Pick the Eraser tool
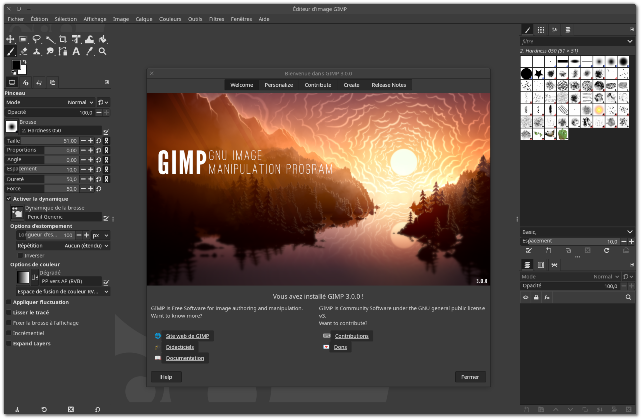Screen dimensions: 642x420 (x=23, y=51)
